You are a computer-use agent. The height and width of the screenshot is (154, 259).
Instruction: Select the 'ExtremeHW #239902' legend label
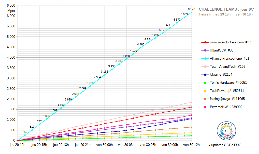pyautogui.click(x=226, y=107)
